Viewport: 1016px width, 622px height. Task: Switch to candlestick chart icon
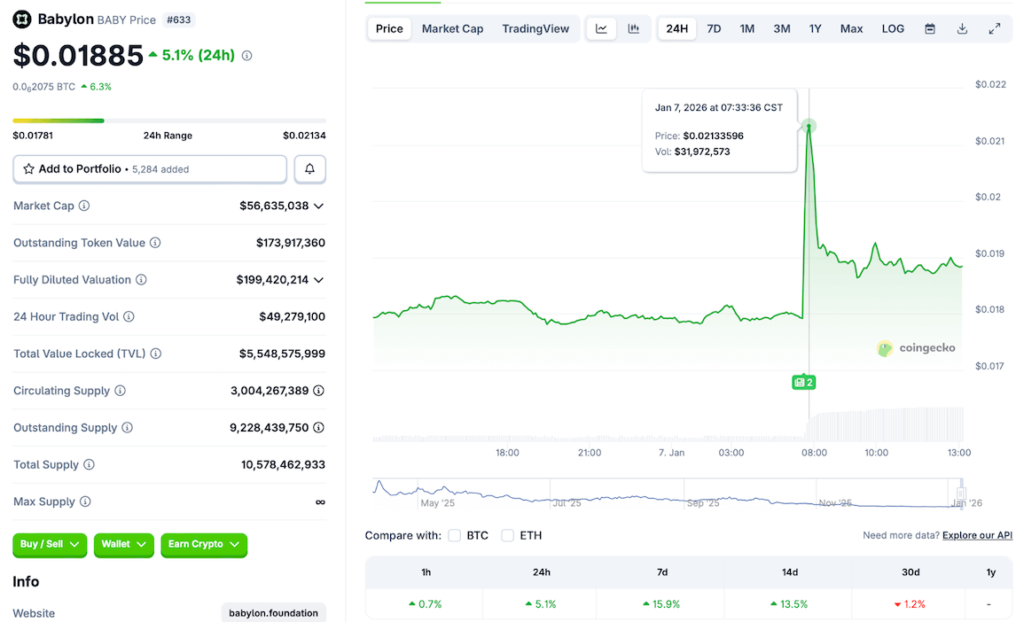coord(634,28)
